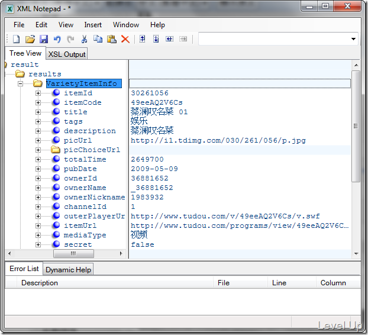
Task: Click the vertical scrollbar thumb
Action: 356,126
